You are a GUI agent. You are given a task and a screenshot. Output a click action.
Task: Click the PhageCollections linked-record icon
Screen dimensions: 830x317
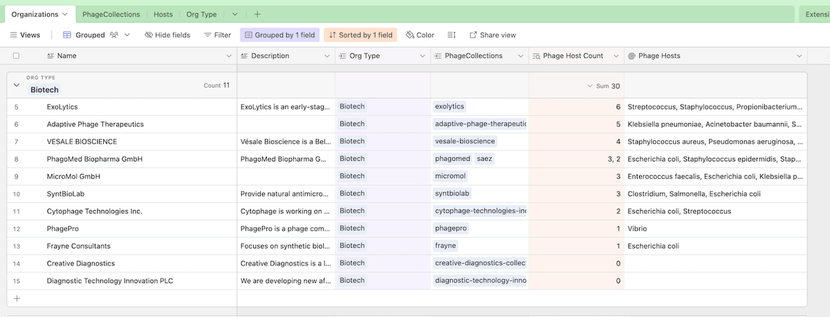[x=439, y=56]
